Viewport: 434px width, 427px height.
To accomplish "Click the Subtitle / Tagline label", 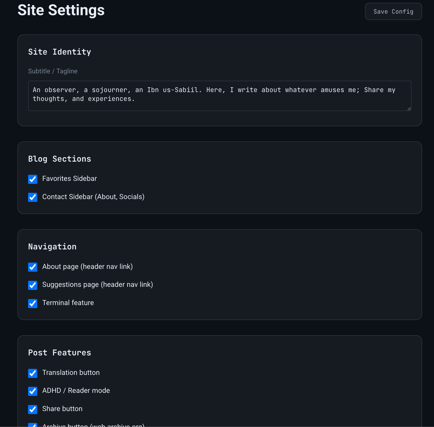I will click(53, 71).
